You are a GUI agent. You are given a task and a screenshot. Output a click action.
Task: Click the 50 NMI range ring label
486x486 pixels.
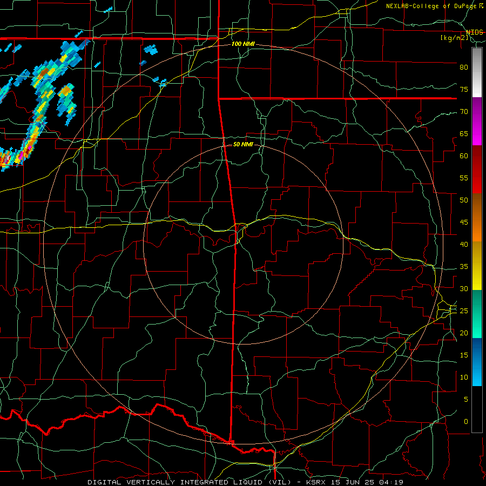pos(243,144)
